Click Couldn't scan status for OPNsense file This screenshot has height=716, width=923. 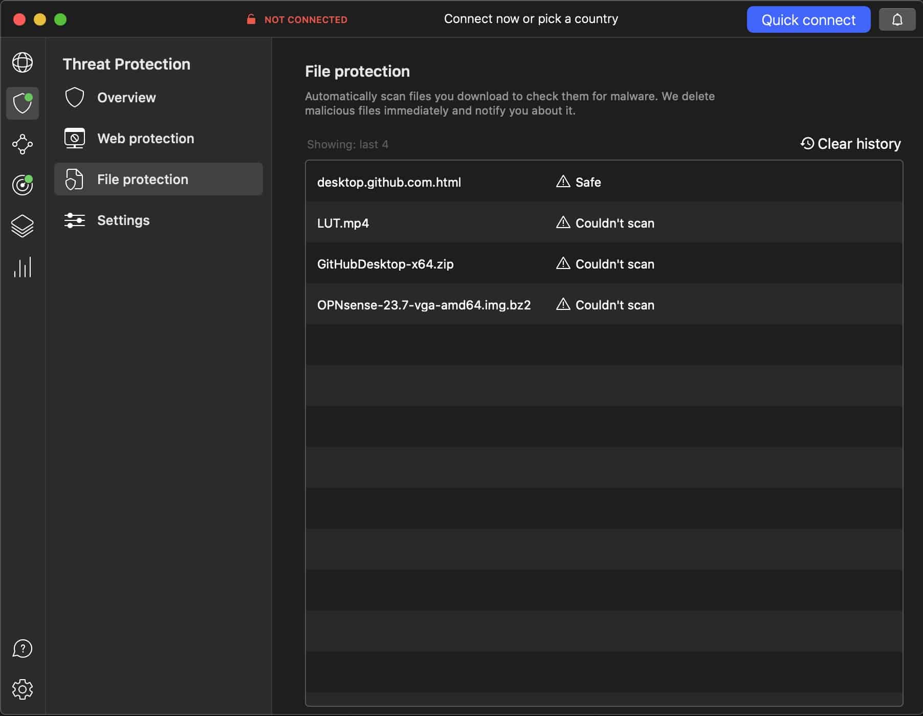615,305
